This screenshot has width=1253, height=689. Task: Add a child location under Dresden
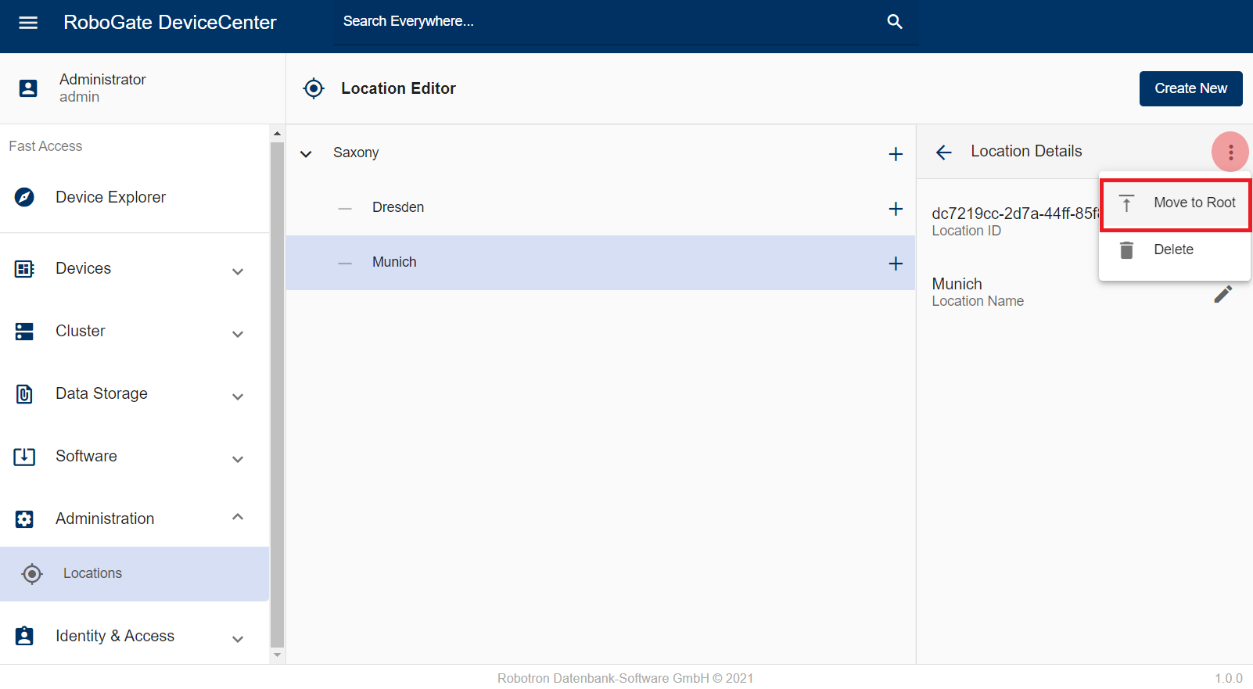pos(896,209)
